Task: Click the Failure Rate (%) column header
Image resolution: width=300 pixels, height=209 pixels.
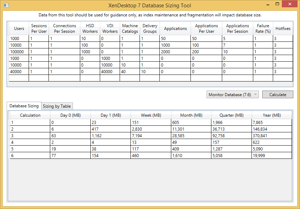Action: pyautogui.click(x=263, y=29)
